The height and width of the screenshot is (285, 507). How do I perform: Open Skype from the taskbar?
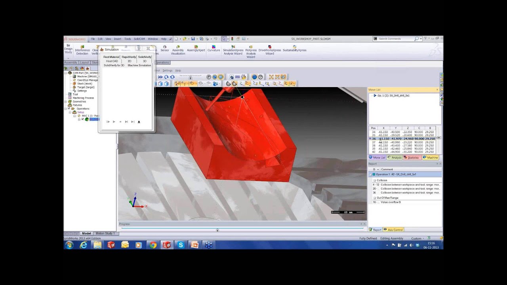click(x=181, y=245)
